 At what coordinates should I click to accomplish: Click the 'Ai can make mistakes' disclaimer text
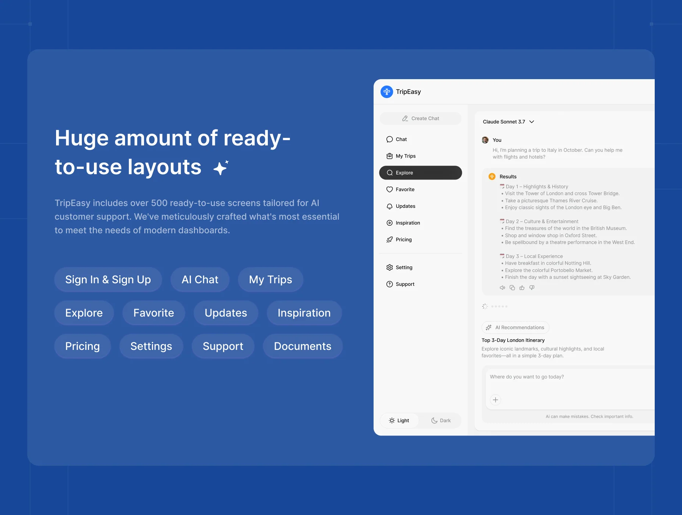[x=590, y=417]
